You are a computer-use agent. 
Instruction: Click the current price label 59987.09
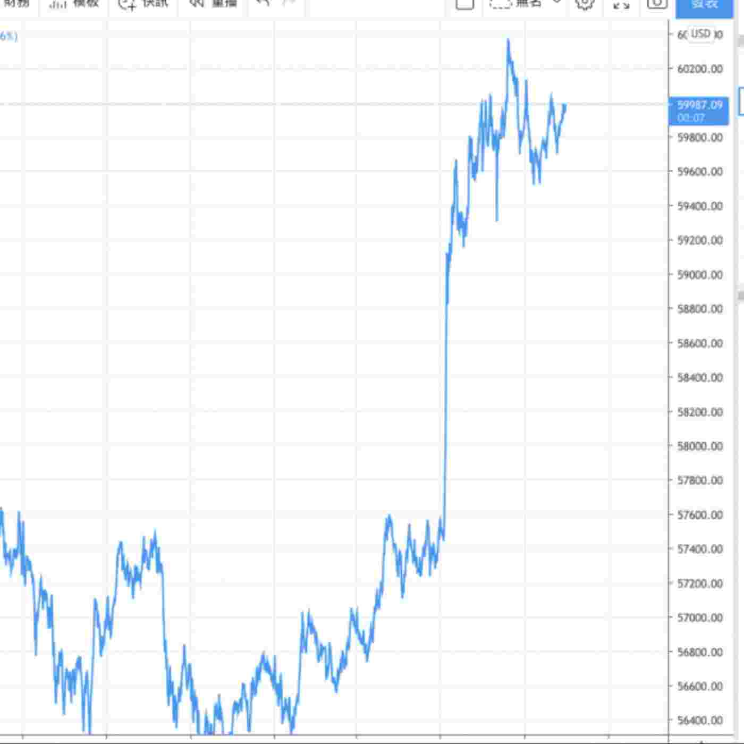coord(699,106)
